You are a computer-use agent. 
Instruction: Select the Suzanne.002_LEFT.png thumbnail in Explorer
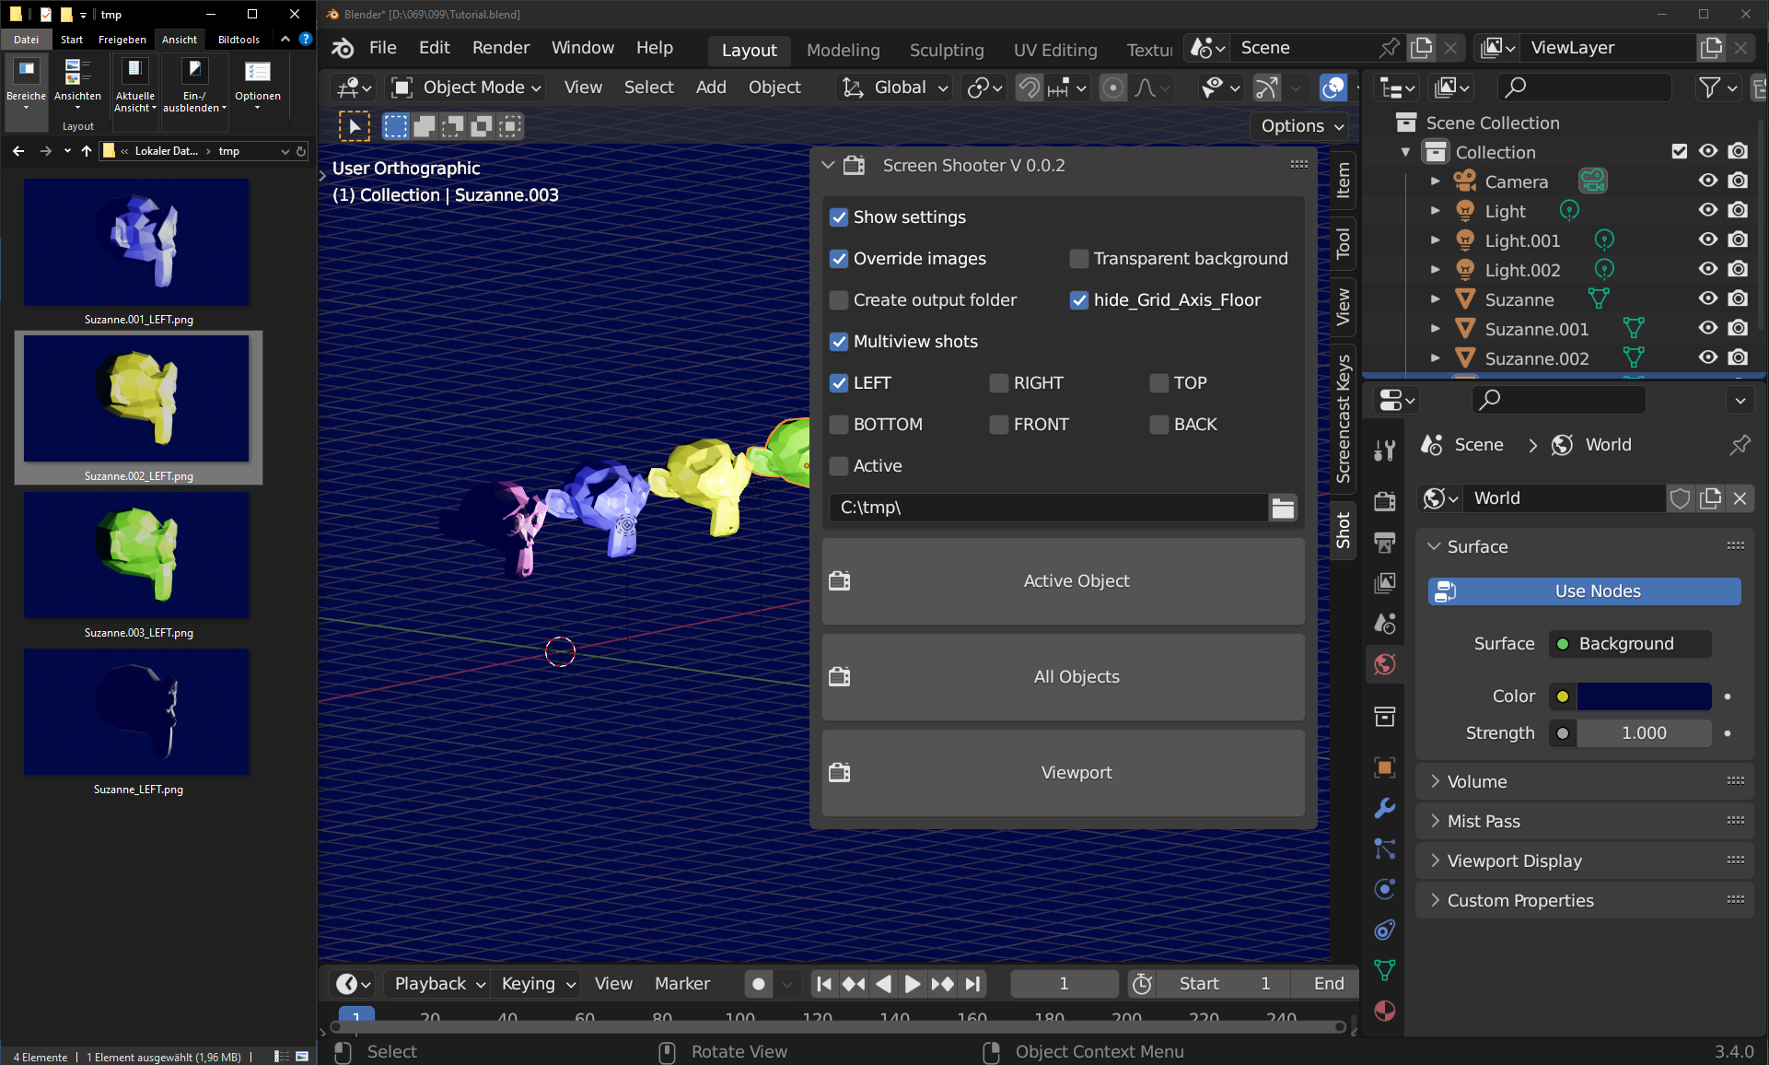[136, 398]
